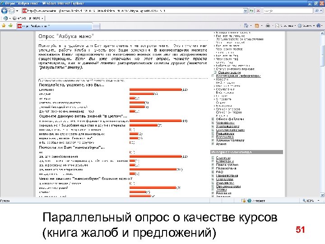Image resolution: width=325 pixels, height=244 pixels.
Task: Open the 'Редактору' sidebar link
Action: 225,133
